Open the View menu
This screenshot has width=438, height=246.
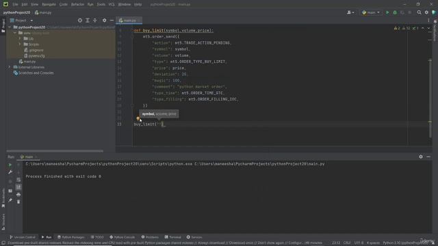(34, 5)
